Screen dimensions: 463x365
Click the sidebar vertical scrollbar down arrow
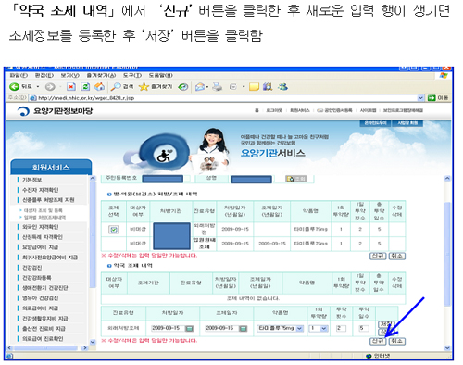(93, 342)
